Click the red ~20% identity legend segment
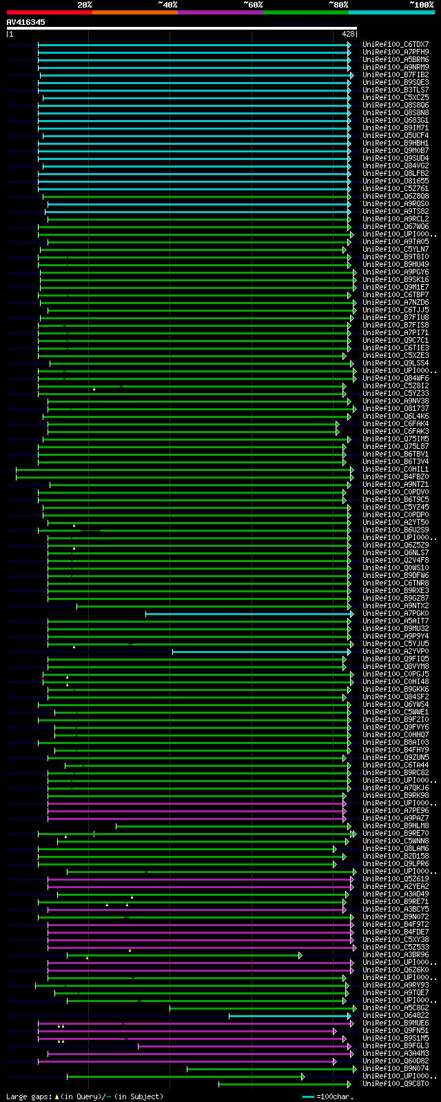 (x=50, y=12)
